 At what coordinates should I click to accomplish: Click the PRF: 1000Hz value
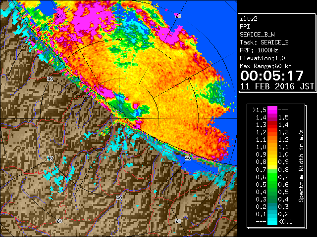pos(259,50)
